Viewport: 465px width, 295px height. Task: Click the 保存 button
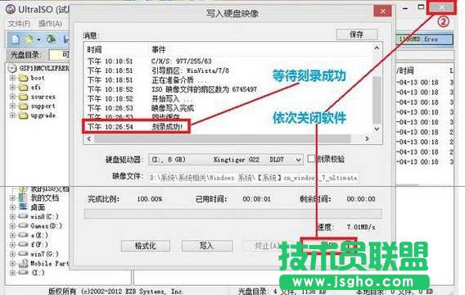pyautogui.click(x=357, y=34)
